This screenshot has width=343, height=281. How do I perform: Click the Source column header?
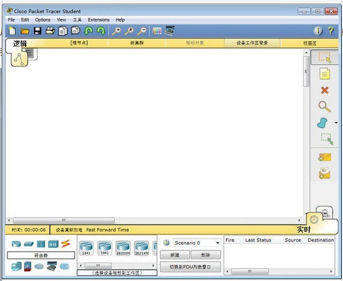(293, 240)
